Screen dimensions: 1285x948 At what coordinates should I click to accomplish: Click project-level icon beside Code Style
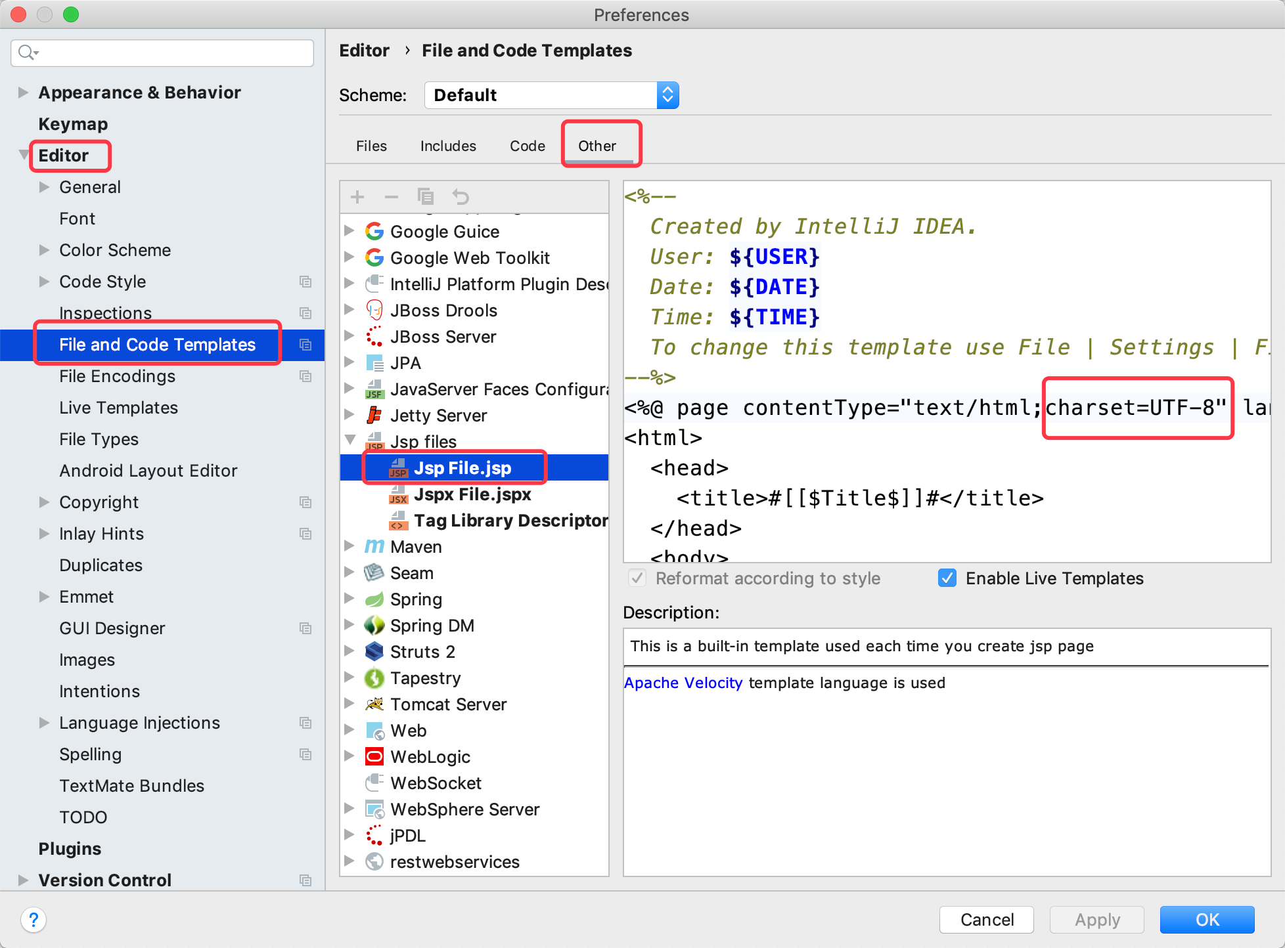(305, 282)
